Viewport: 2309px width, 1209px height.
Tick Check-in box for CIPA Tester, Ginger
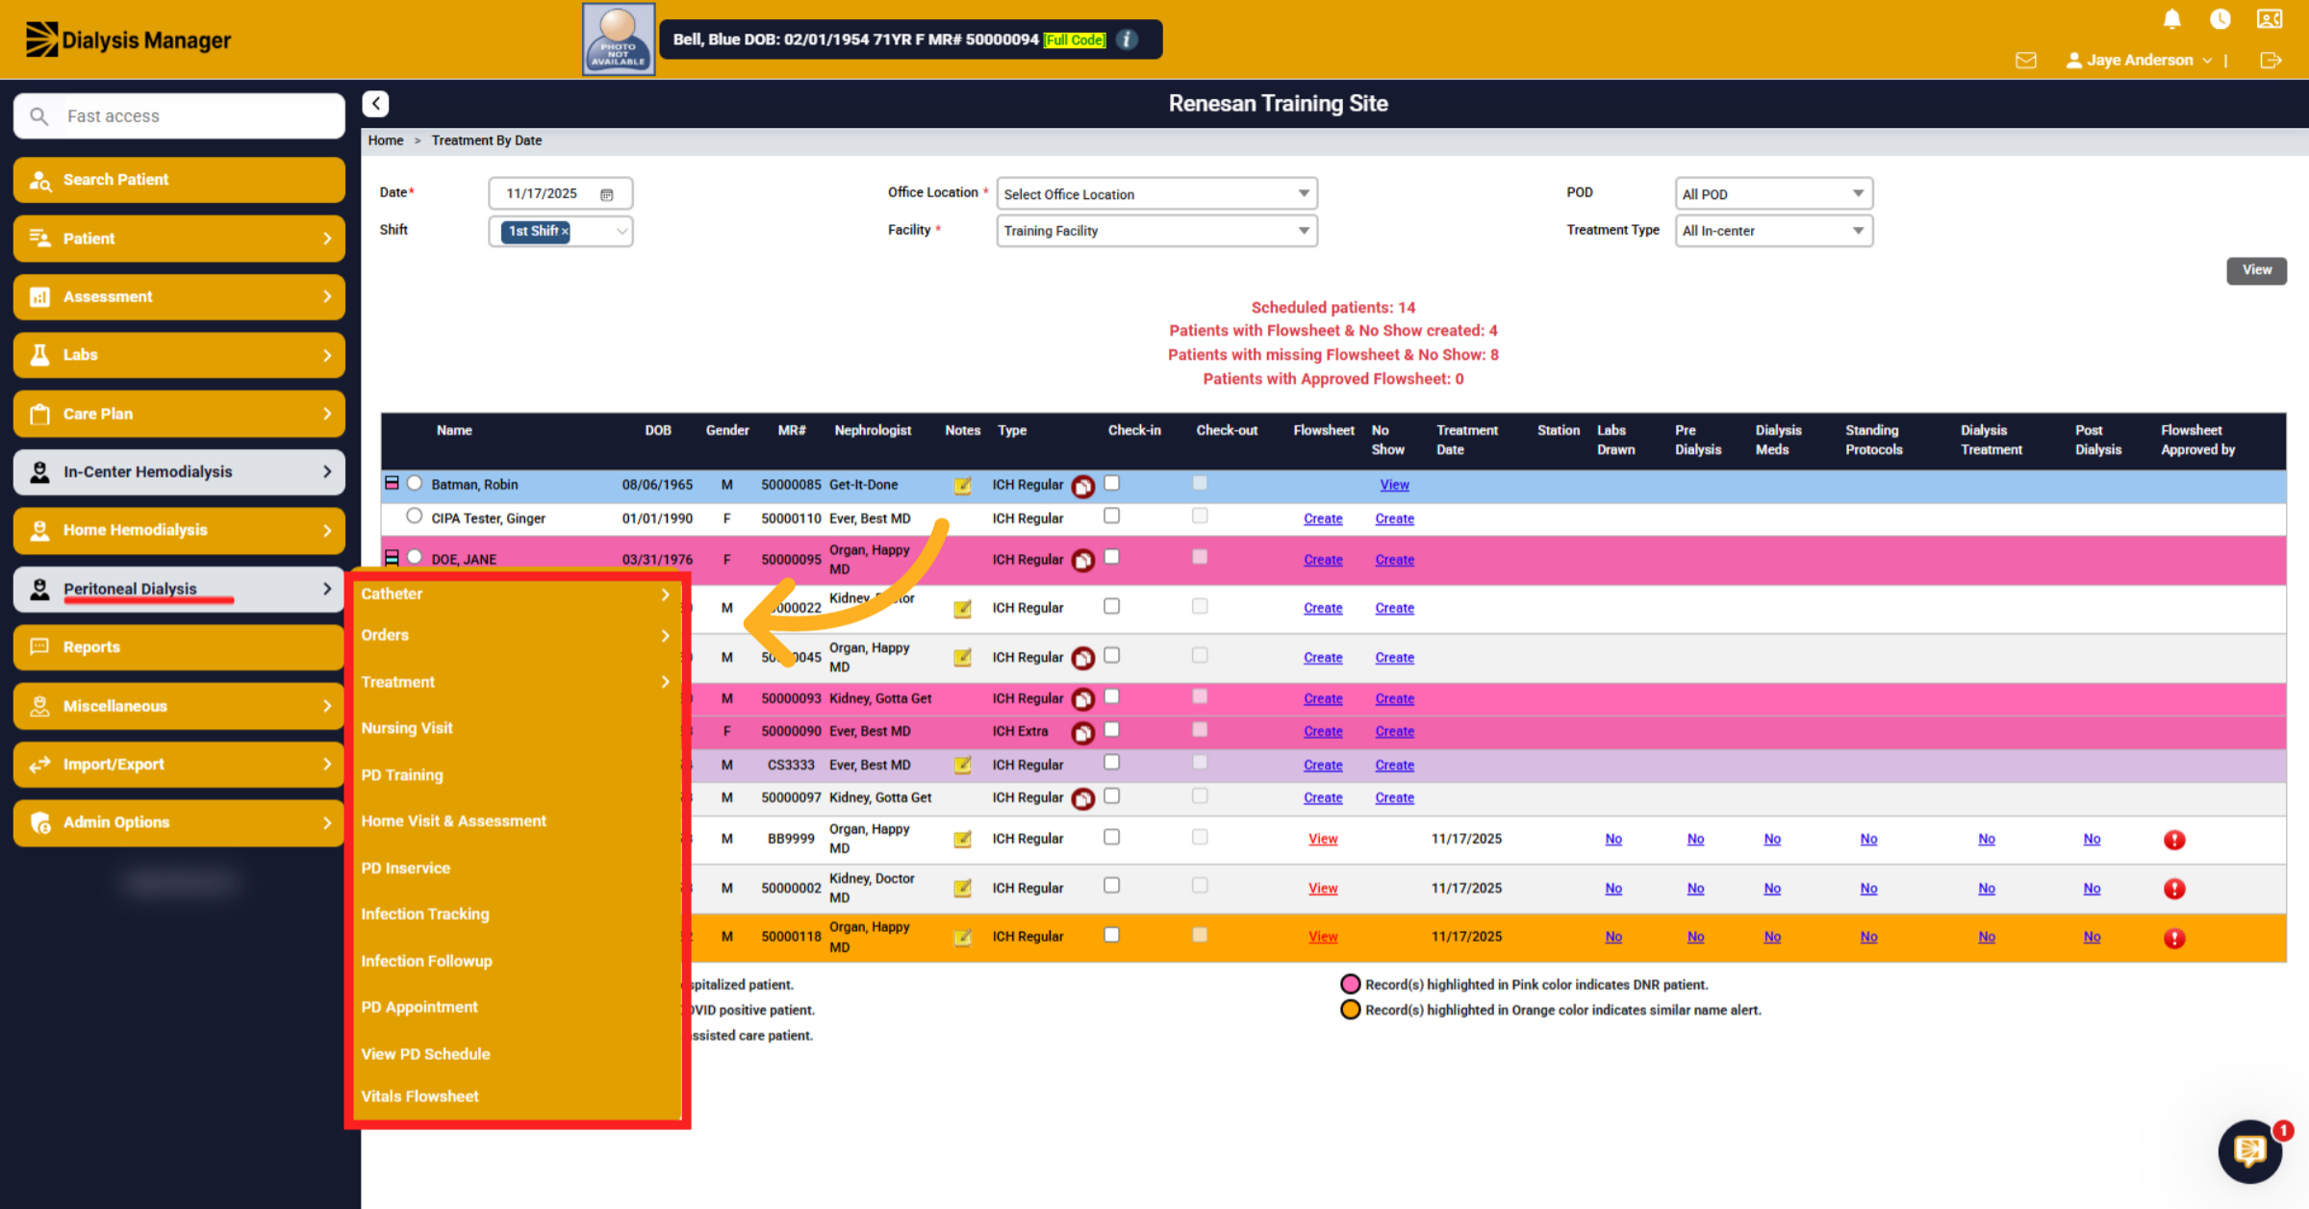(1111, 516)
